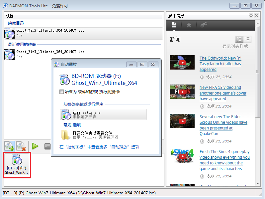Select Ghost_Win7 iso in 映像目录
Screen dimensions: 265x199
[83, 33]
